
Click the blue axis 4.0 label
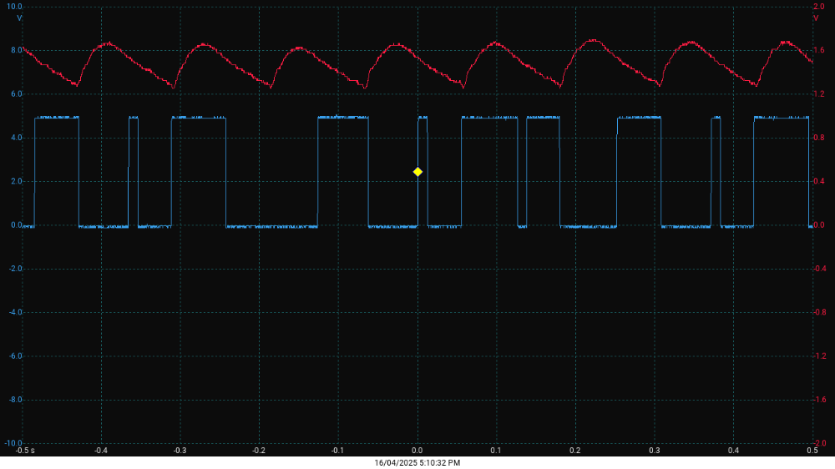tap(16, 138)
